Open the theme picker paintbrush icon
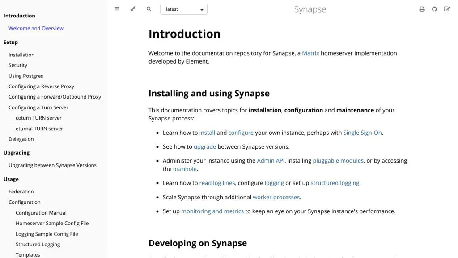 [x=133, y=9]
